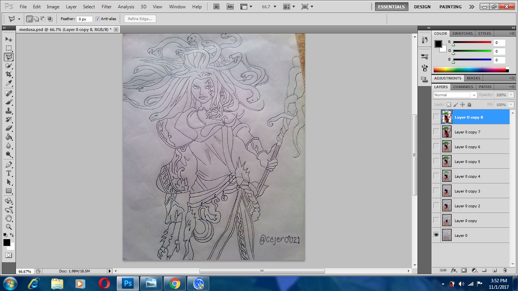Show Layer 0 copy 8 visibility

point(436,117)
